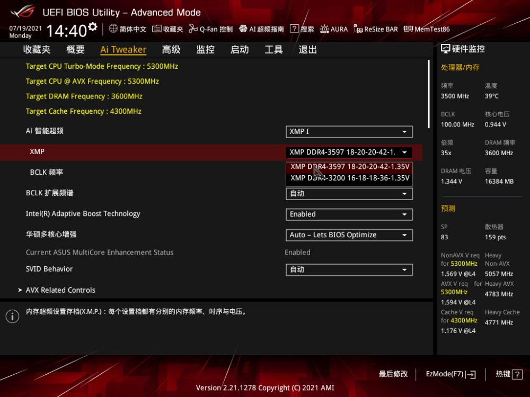
Task: Click Target CPU @ AVX Frequency text
Action: coord(92,82)
